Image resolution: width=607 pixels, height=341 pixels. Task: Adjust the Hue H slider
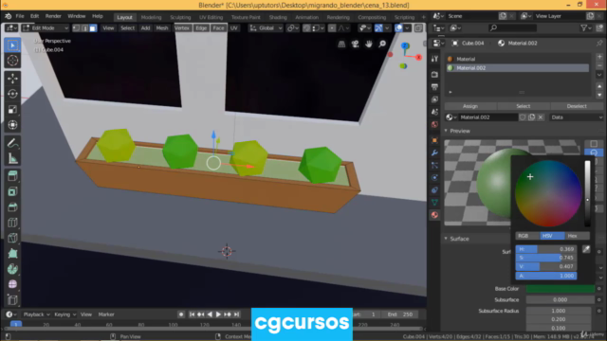546,249
